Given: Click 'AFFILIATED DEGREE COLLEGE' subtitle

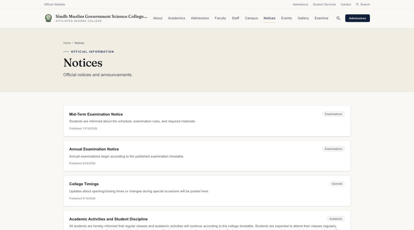Looking at the screenshot, I should tap(79, 21).
